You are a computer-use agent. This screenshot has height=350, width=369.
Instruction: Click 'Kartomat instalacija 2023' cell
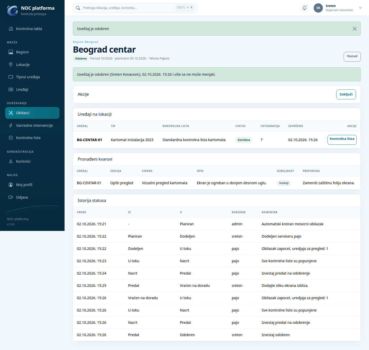pyautogui.click(x=132, y=140)
